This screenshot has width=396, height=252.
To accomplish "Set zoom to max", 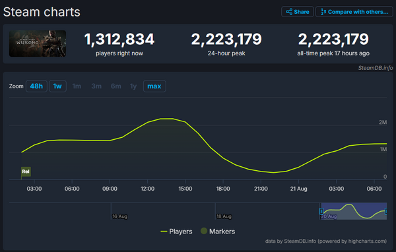I will tap(154, 86).
